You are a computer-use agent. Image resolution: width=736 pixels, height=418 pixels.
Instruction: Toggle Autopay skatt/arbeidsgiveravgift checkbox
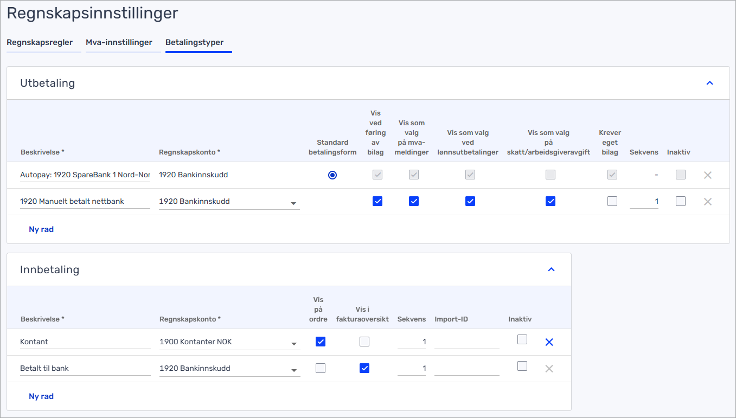(551, 175)
